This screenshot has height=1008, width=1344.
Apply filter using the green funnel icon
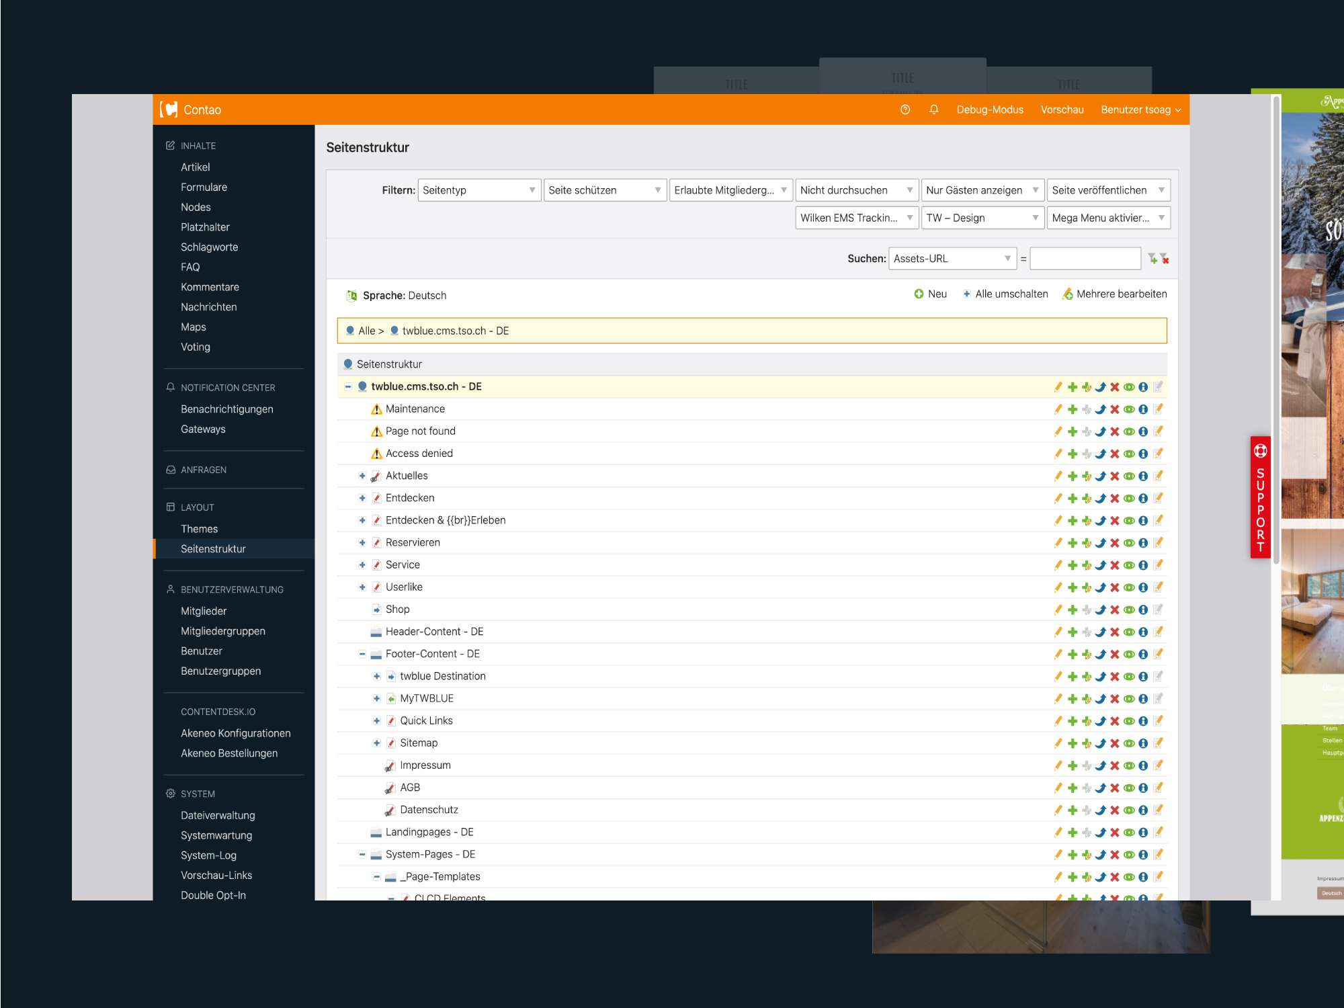[1152, 258]
